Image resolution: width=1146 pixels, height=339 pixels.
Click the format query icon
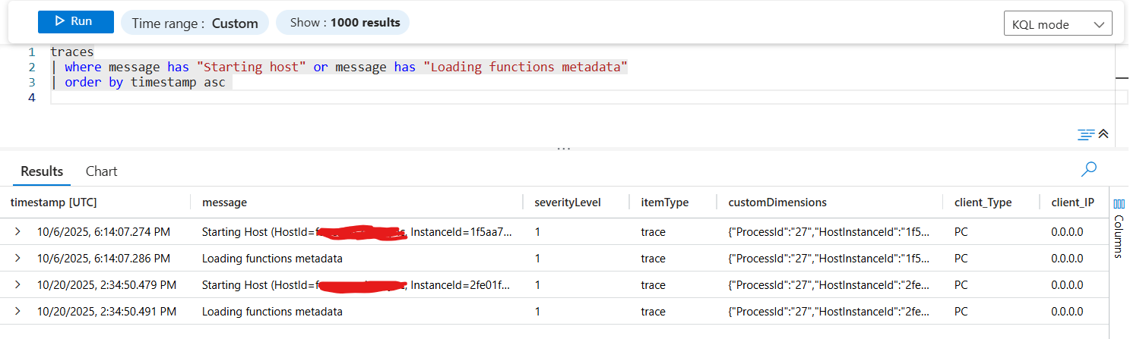[x=1085, y=134]
